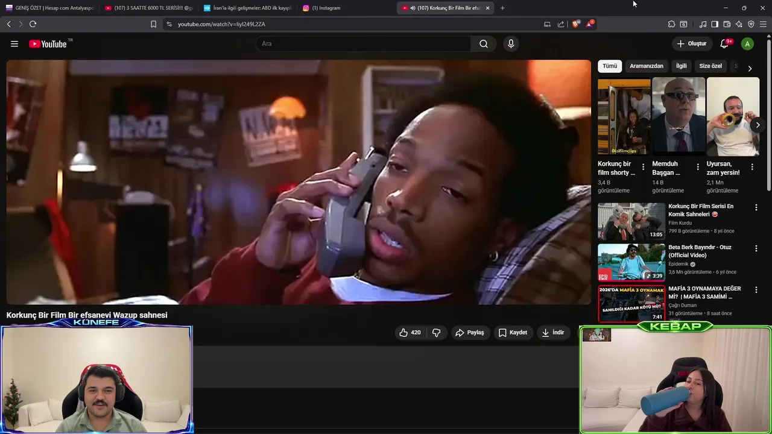Image resolution: width=772 pixels, height=434 pixels.
Task: Open Çağrı Duman channel link
Action: pyautogui.click(x=682, y=306)
